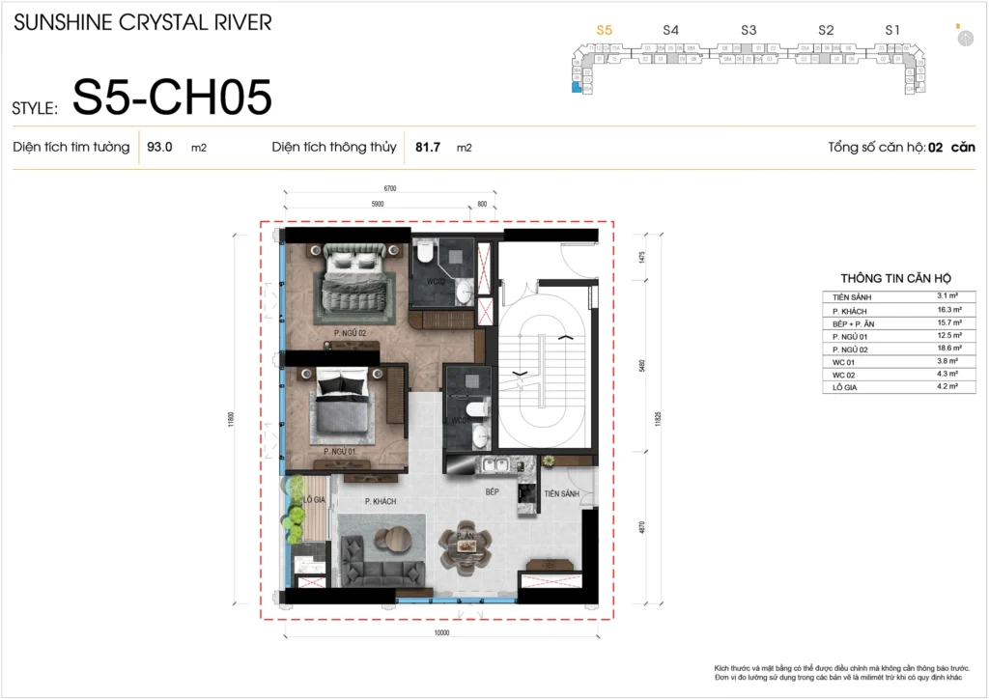989x699 pixels.
Task: Select the S3 tower label
Action: click(x=749, y=30)
